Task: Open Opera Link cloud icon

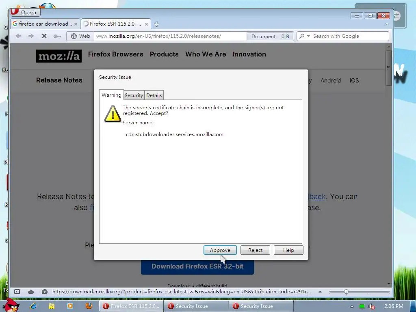Action: tap(31, 292)
